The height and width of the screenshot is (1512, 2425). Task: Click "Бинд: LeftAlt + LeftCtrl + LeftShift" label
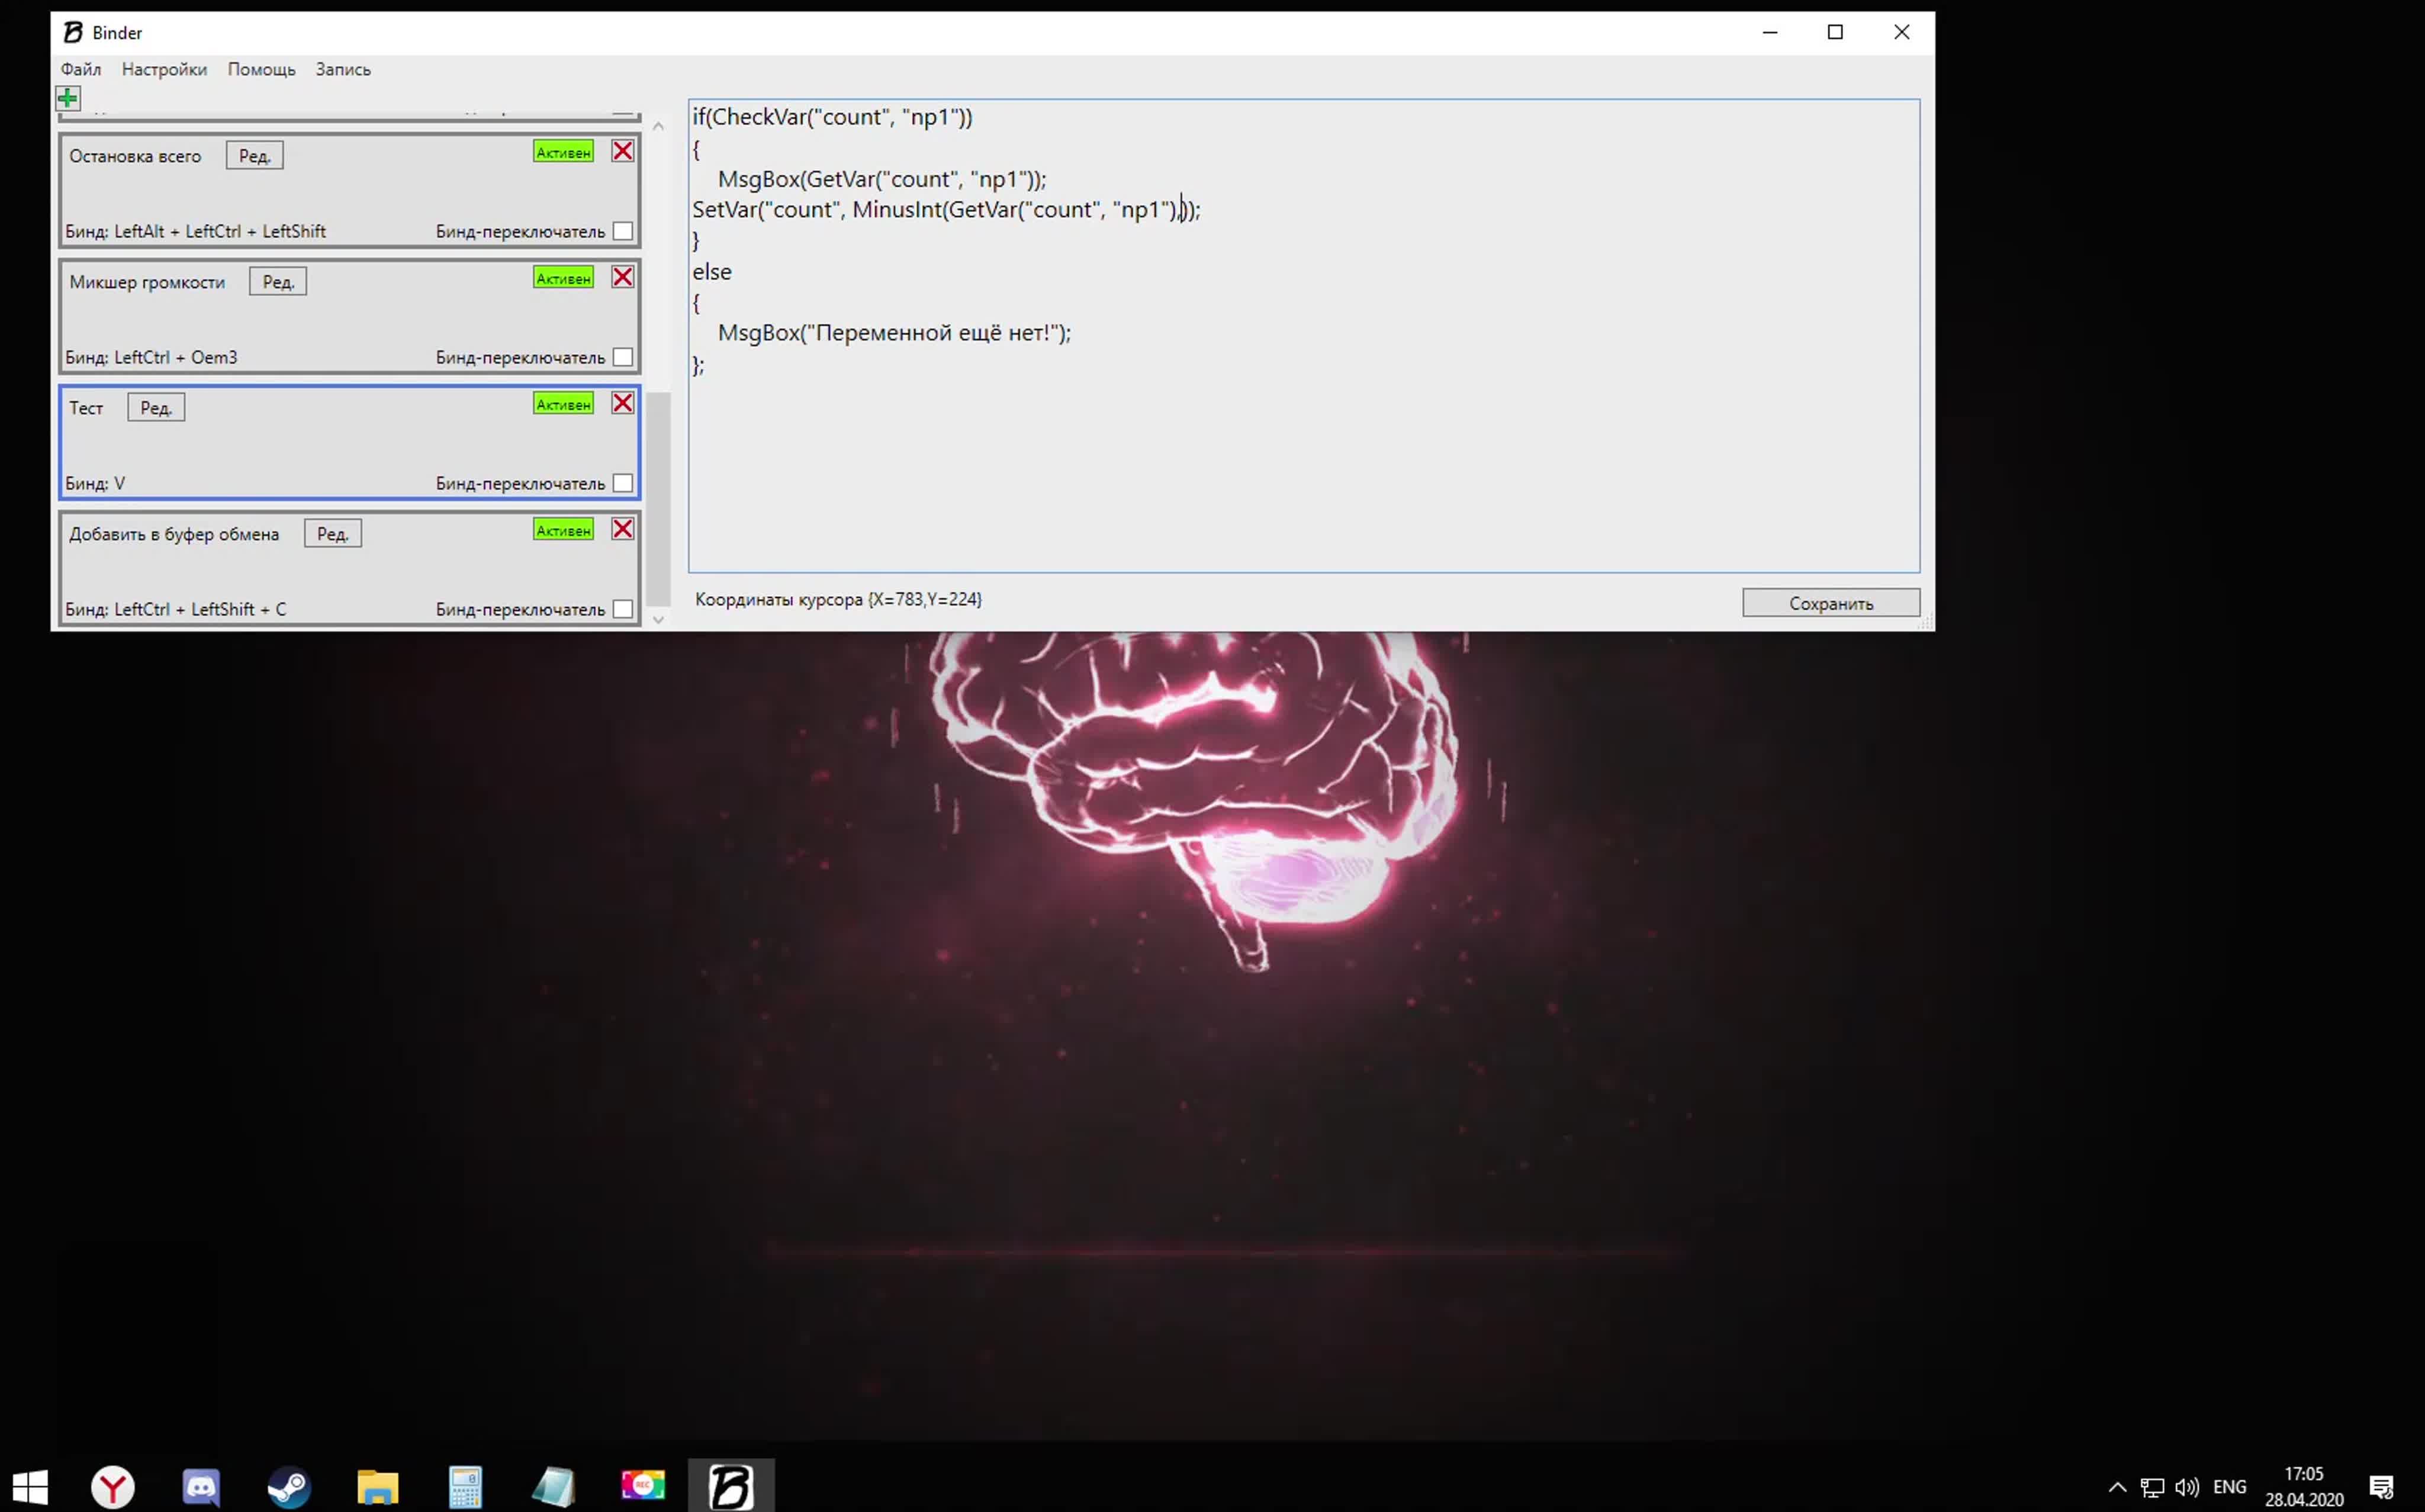pyautogui.click(x=195, y=231)
